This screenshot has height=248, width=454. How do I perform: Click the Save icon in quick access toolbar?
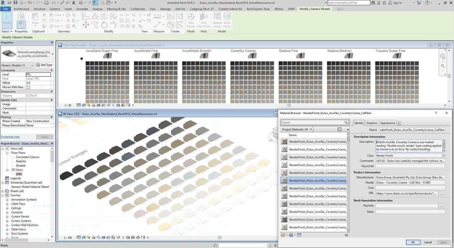(16, 3)
